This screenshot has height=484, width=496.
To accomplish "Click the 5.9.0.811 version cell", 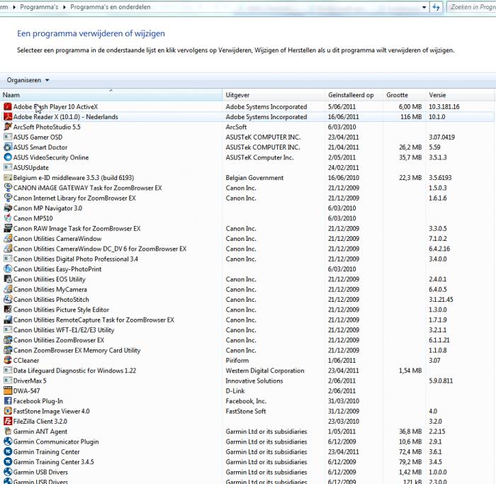I will coord(441,381).
